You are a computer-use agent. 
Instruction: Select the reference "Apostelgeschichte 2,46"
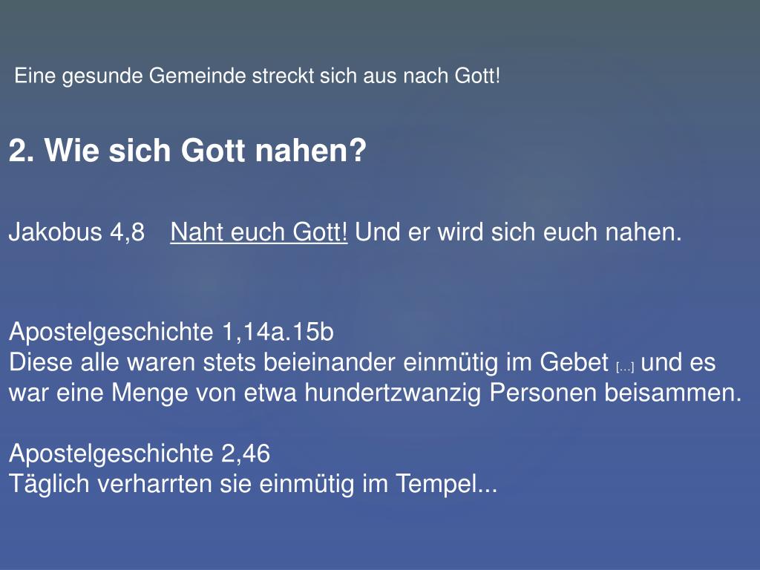click(140, 453)
